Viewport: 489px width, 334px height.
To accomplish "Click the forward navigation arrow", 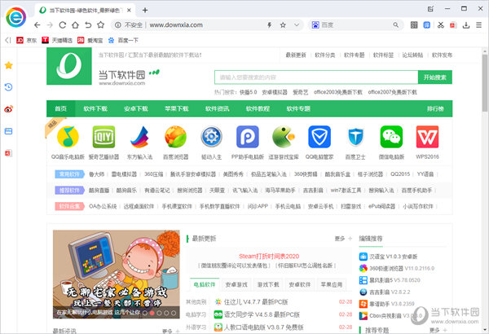I will (x=50, y=25).
